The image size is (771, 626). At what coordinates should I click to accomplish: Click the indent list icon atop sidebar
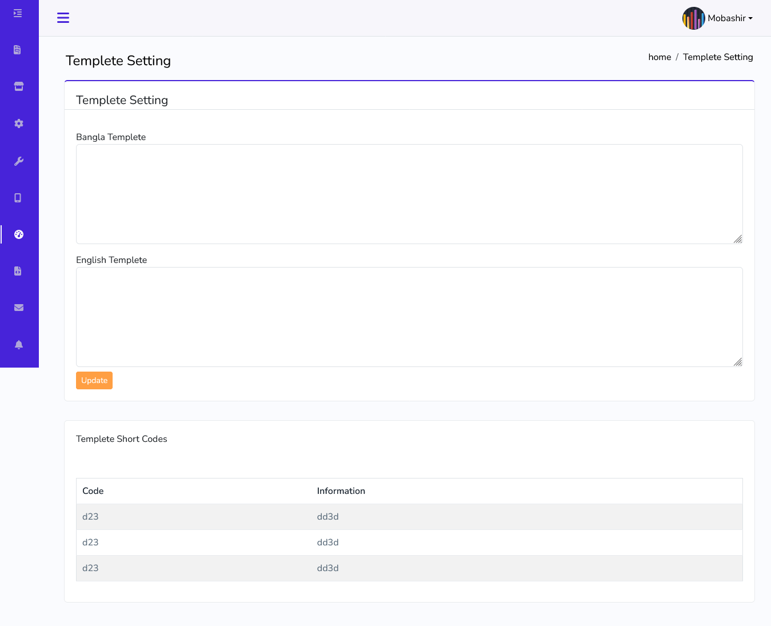[x=18, y=13]
